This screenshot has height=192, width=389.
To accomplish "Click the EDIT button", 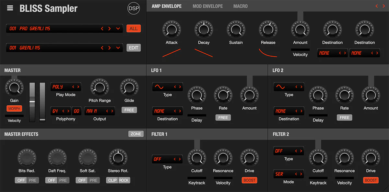I will click(x=134, y=48).
